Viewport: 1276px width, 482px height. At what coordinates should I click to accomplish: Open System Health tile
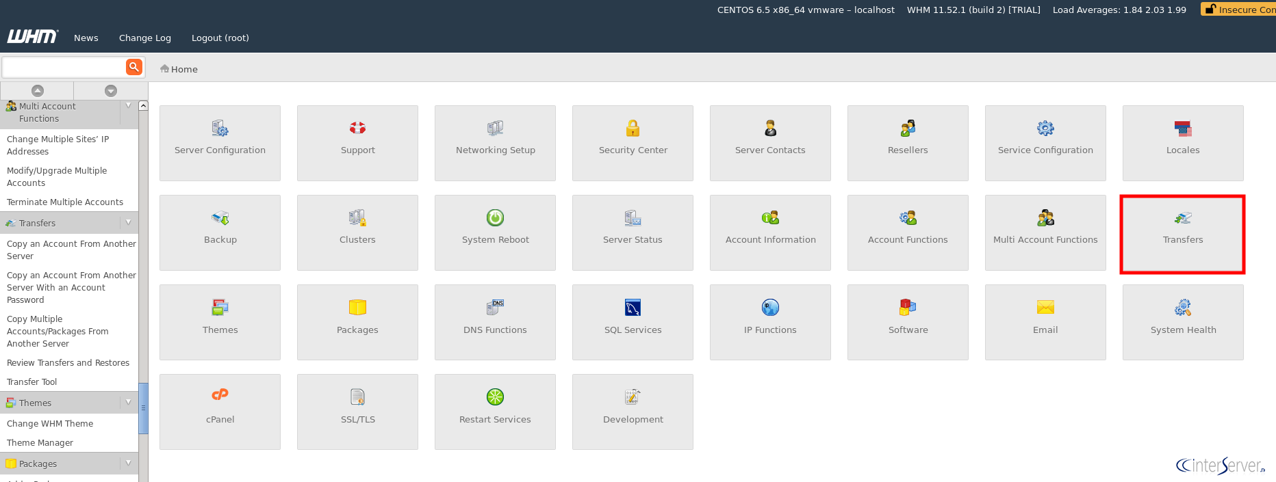point(1183,322)
